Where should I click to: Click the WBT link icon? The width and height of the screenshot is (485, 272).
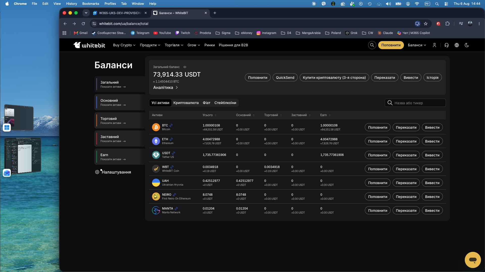tap(172, 167)
